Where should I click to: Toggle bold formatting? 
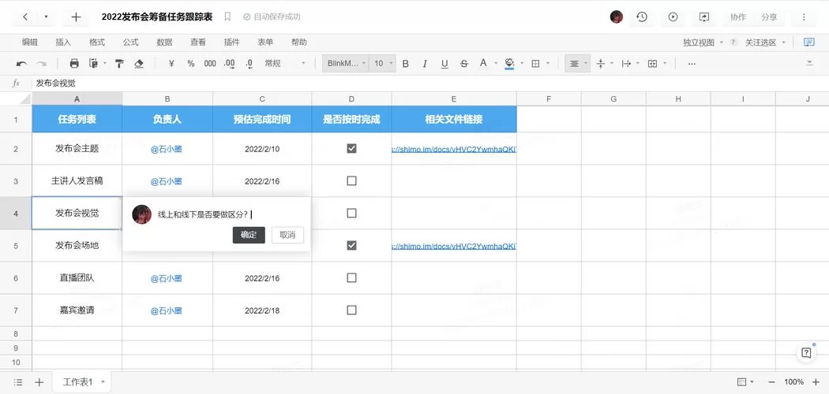[x=406, y=63]
